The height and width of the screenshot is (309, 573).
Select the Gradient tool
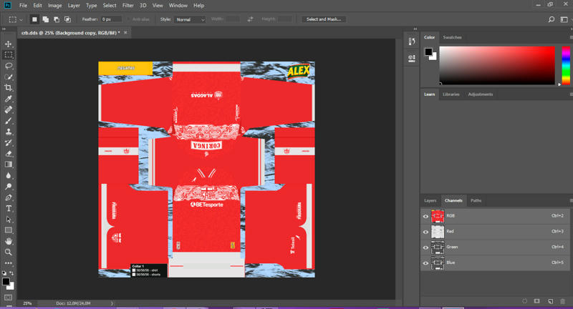point(9,165)
